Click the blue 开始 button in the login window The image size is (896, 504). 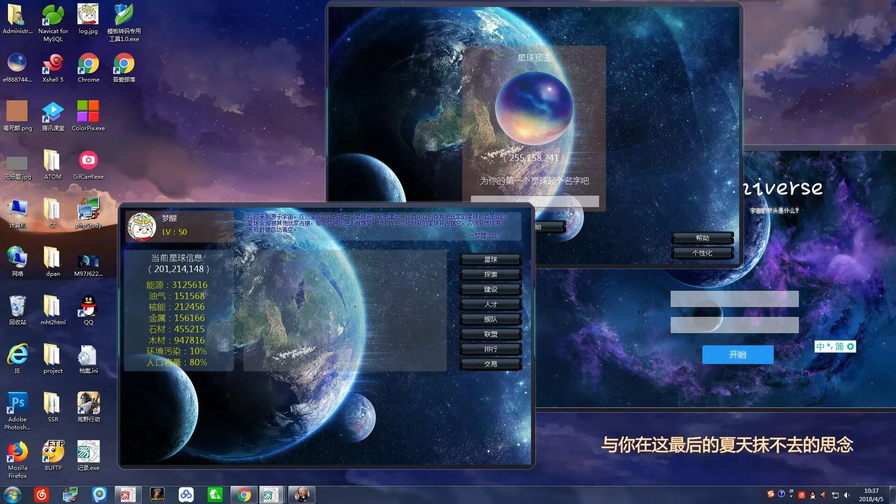738,355
